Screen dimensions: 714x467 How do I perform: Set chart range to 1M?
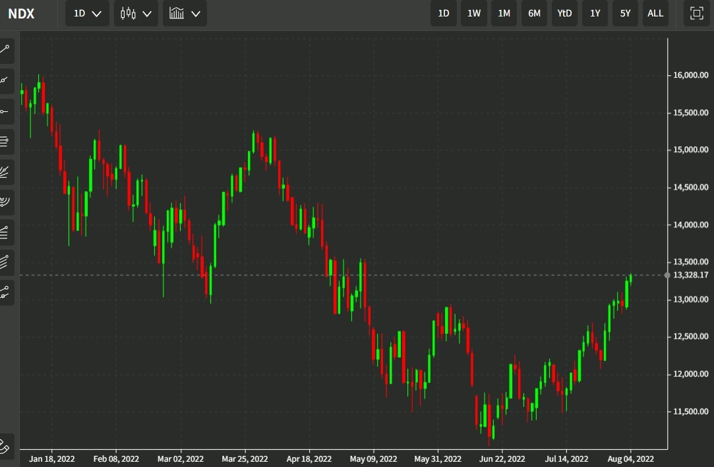(x=504, y=13)
